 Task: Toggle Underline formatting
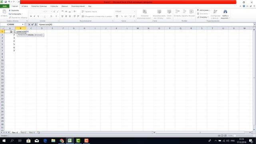pyautogui.click(x=38, y=16)
